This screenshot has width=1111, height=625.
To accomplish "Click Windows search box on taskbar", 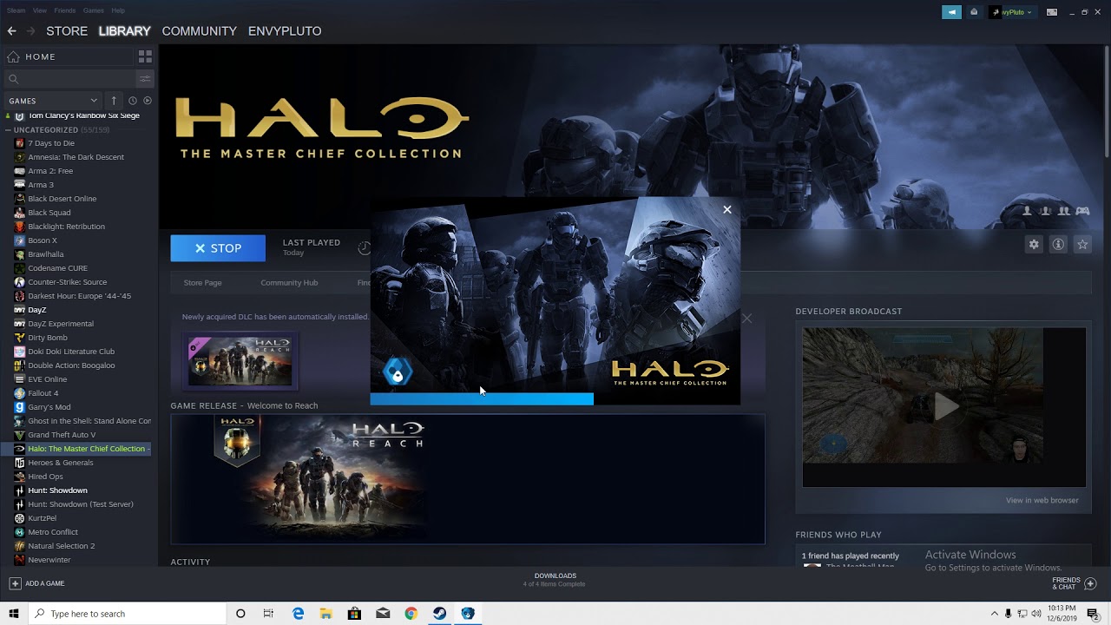I will click(128, 614).
